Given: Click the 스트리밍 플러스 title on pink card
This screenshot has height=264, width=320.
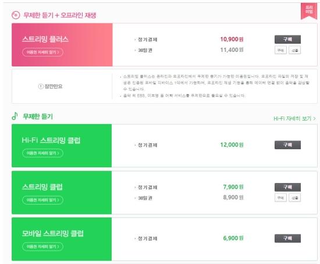Looking at the screenshot, I should [x=45, y=39].
